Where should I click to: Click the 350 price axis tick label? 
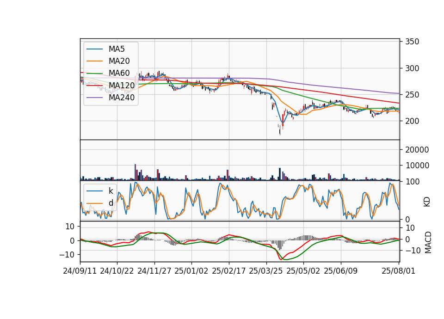pos(412,42)
